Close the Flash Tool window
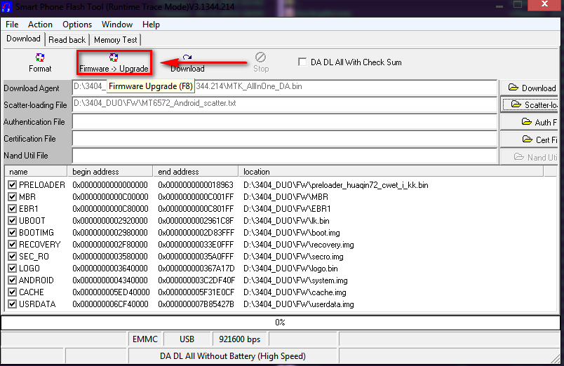The height and width of the screenshot is (366, 564). (x=544, y=4)
